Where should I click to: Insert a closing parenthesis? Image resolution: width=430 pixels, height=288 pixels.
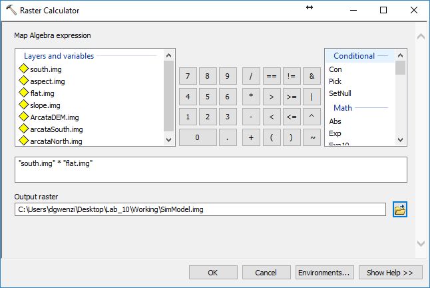292,137
